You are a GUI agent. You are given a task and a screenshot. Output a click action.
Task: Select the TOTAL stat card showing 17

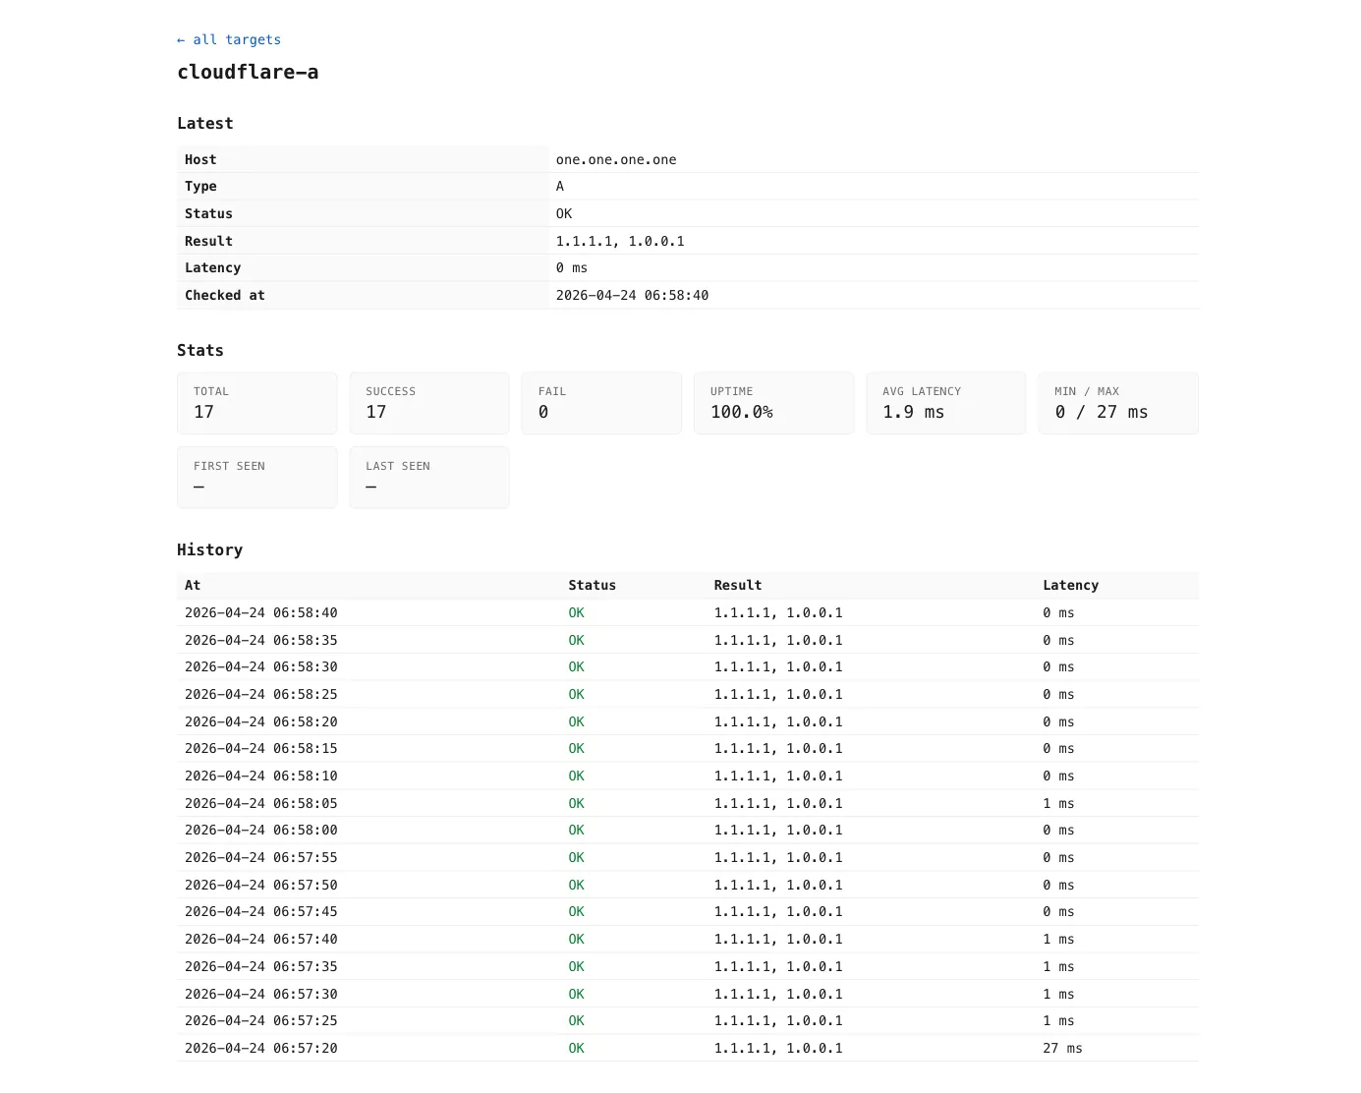click(256, 403)
